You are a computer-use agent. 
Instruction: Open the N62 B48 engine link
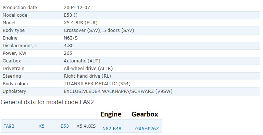pos(112,129)
